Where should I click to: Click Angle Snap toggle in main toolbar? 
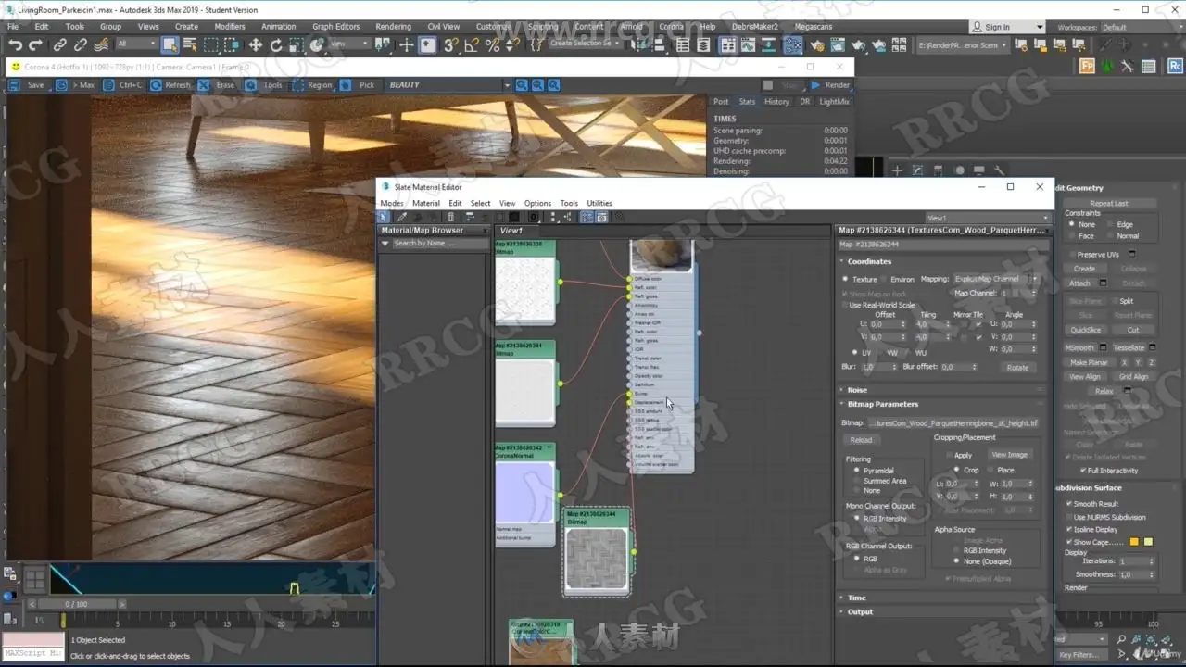[472, 44]
